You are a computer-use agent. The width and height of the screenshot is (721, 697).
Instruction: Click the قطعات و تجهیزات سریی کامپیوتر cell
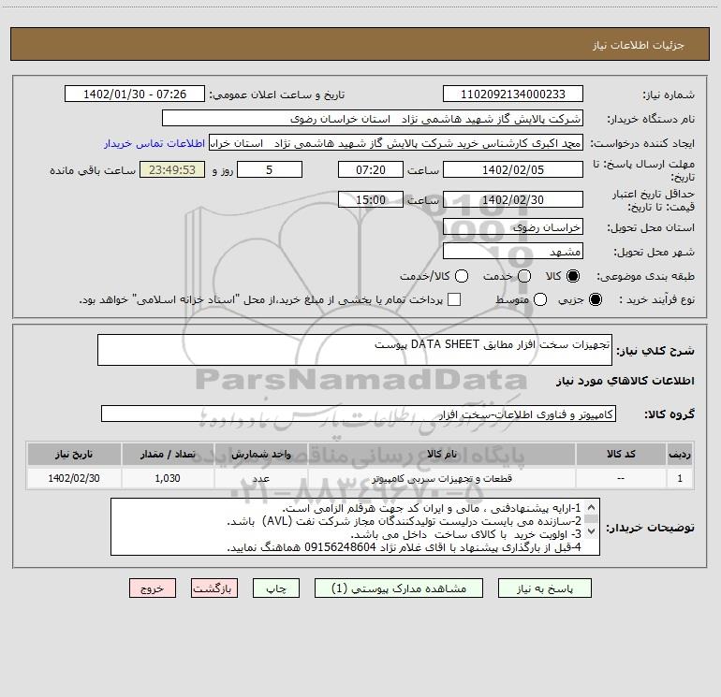pyautogui.click(x=441, y=478)
